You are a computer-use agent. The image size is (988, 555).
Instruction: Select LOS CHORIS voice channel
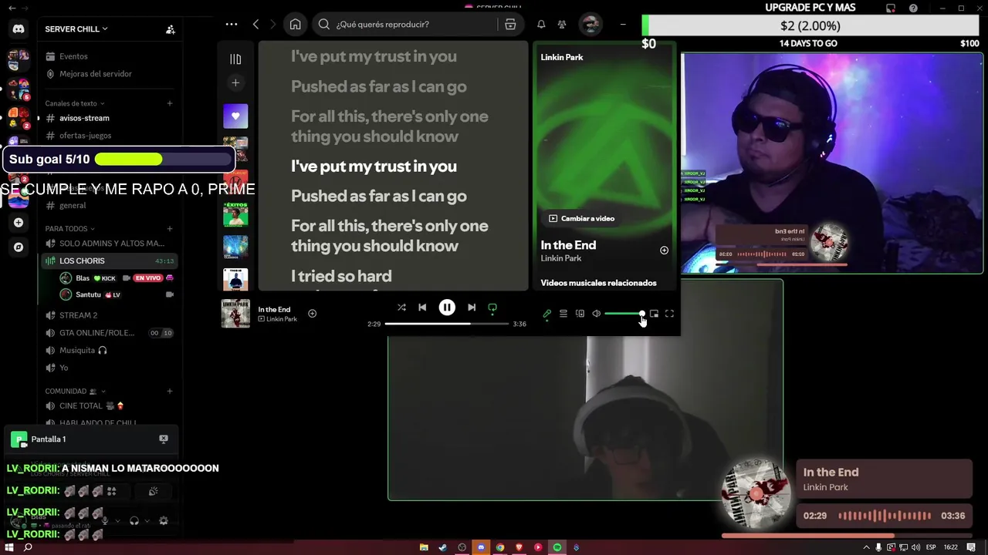click(110, 261)
